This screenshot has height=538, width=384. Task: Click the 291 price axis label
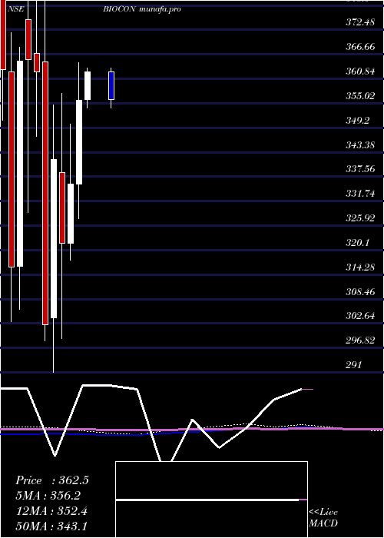pos(353,365)
